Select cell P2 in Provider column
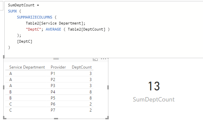 pos(53,79)
